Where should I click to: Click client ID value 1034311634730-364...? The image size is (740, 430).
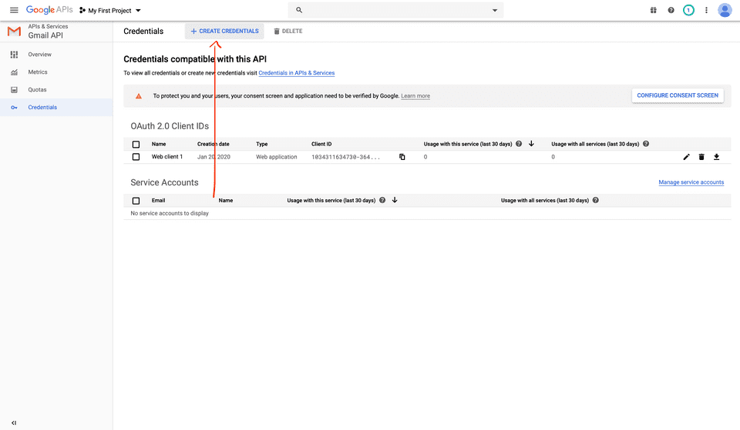click(345, 157)
